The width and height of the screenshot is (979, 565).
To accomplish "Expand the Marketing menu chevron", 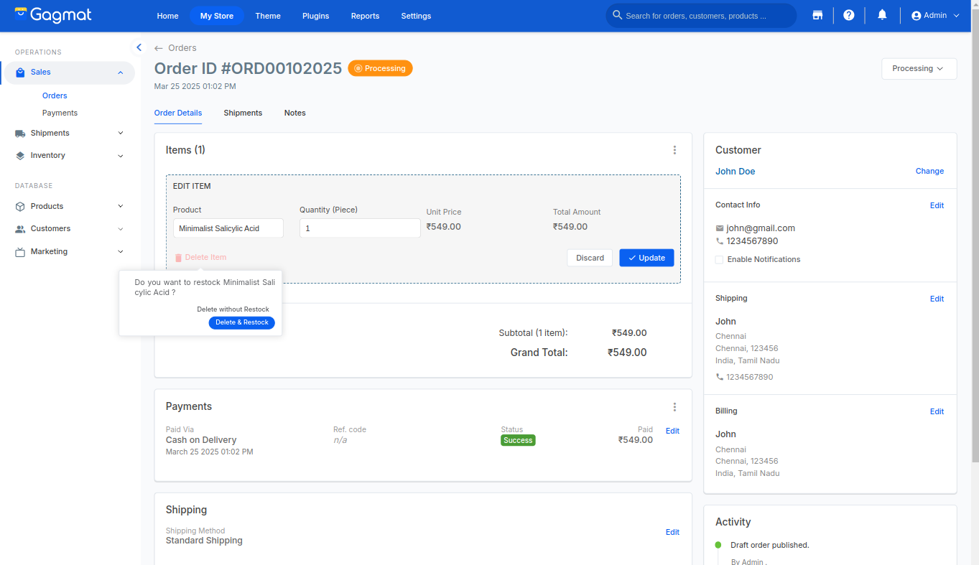I will tap(121, 252).
